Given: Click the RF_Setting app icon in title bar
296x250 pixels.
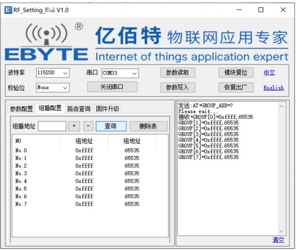Looking at the screenshot, I should click(8, 9).
